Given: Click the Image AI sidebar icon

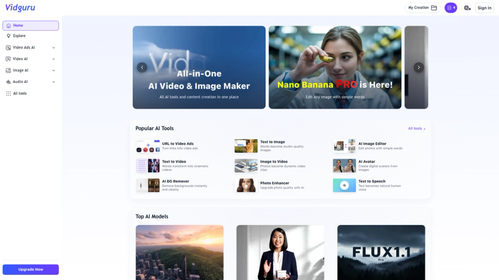Looking at the screenshot, I should (8, 71).
